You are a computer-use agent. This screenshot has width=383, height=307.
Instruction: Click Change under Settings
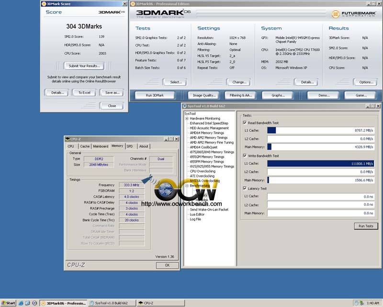click(x=238, y=82)
